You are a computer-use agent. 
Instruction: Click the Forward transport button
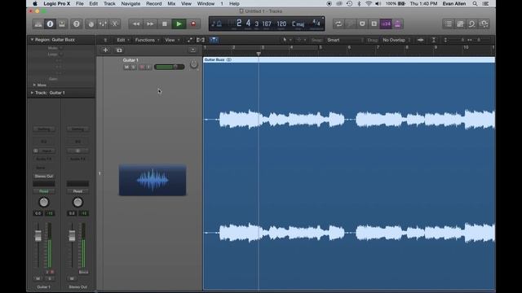tap(150, 24)
